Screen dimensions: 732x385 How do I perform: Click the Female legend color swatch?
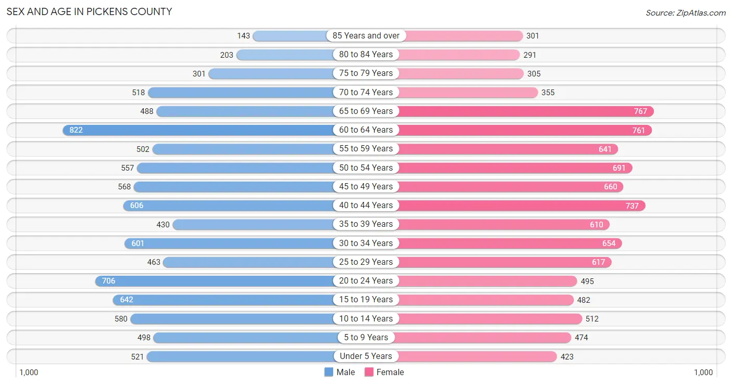(369, 372)
